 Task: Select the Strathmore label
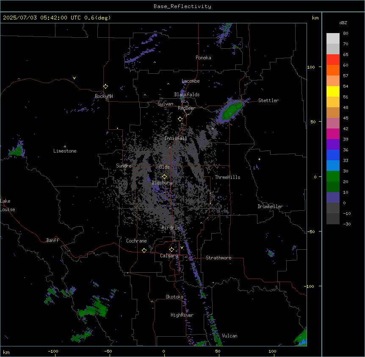(218, 258)
